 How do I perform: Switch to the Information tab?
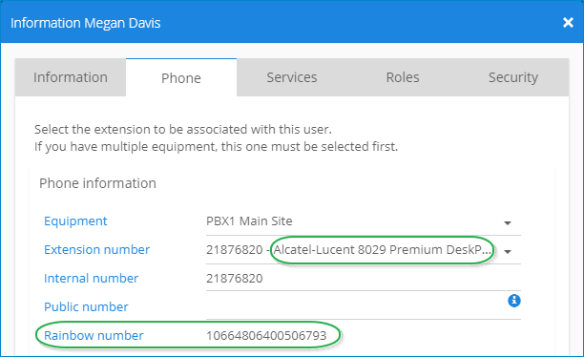[71, 77]
